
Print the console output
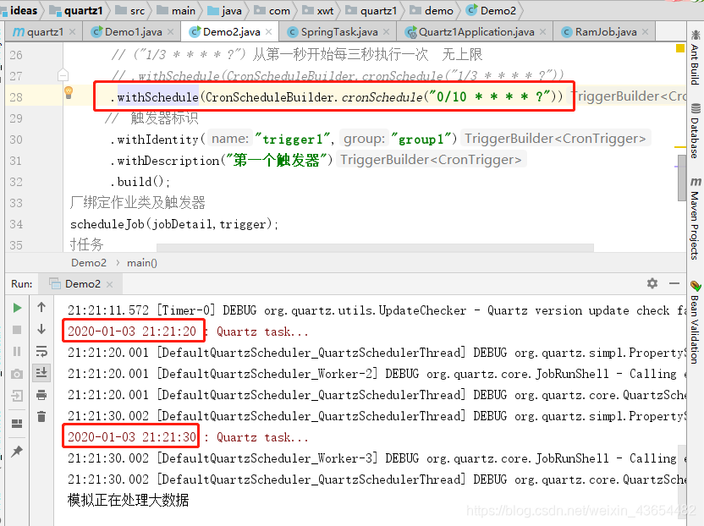[41, 395]
